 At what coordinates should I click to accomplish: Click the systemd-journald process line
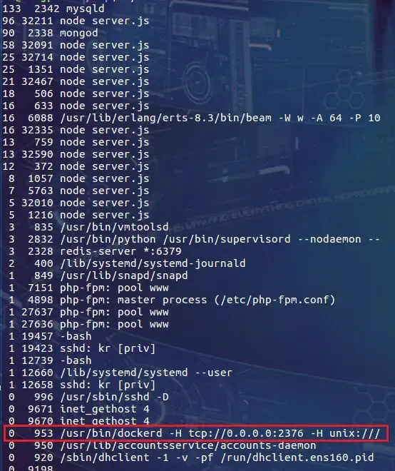127,263
